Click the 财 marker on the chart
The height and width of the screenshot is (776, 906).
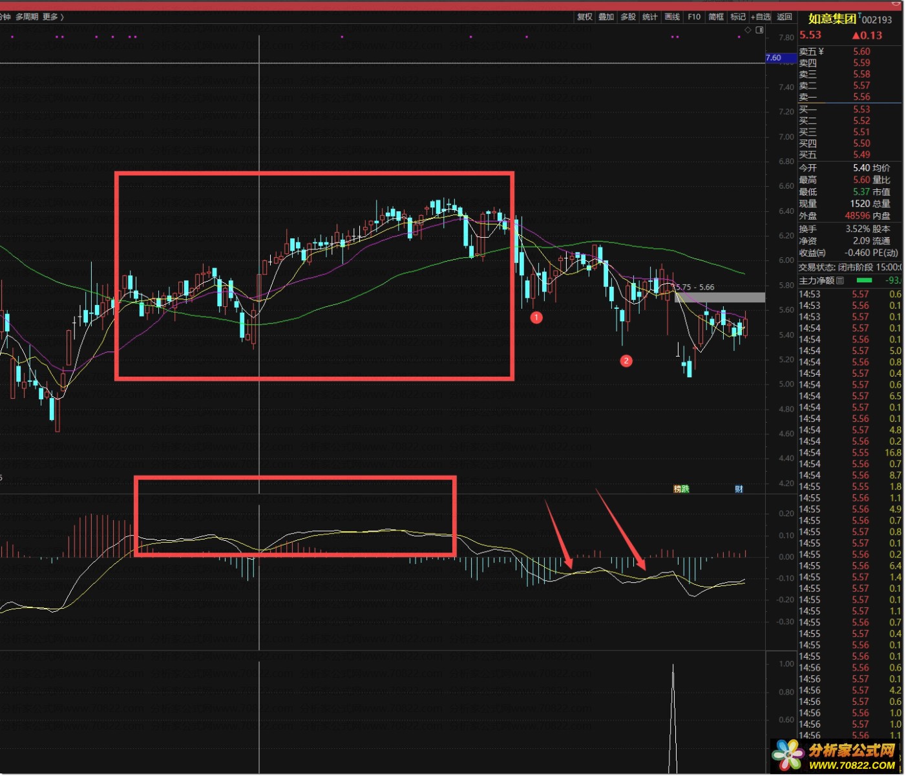(x=739, y=489)
